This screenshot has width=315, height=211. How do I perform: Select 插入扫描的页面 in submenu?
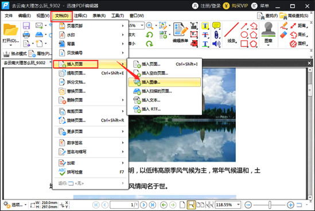tap(164, 91)
